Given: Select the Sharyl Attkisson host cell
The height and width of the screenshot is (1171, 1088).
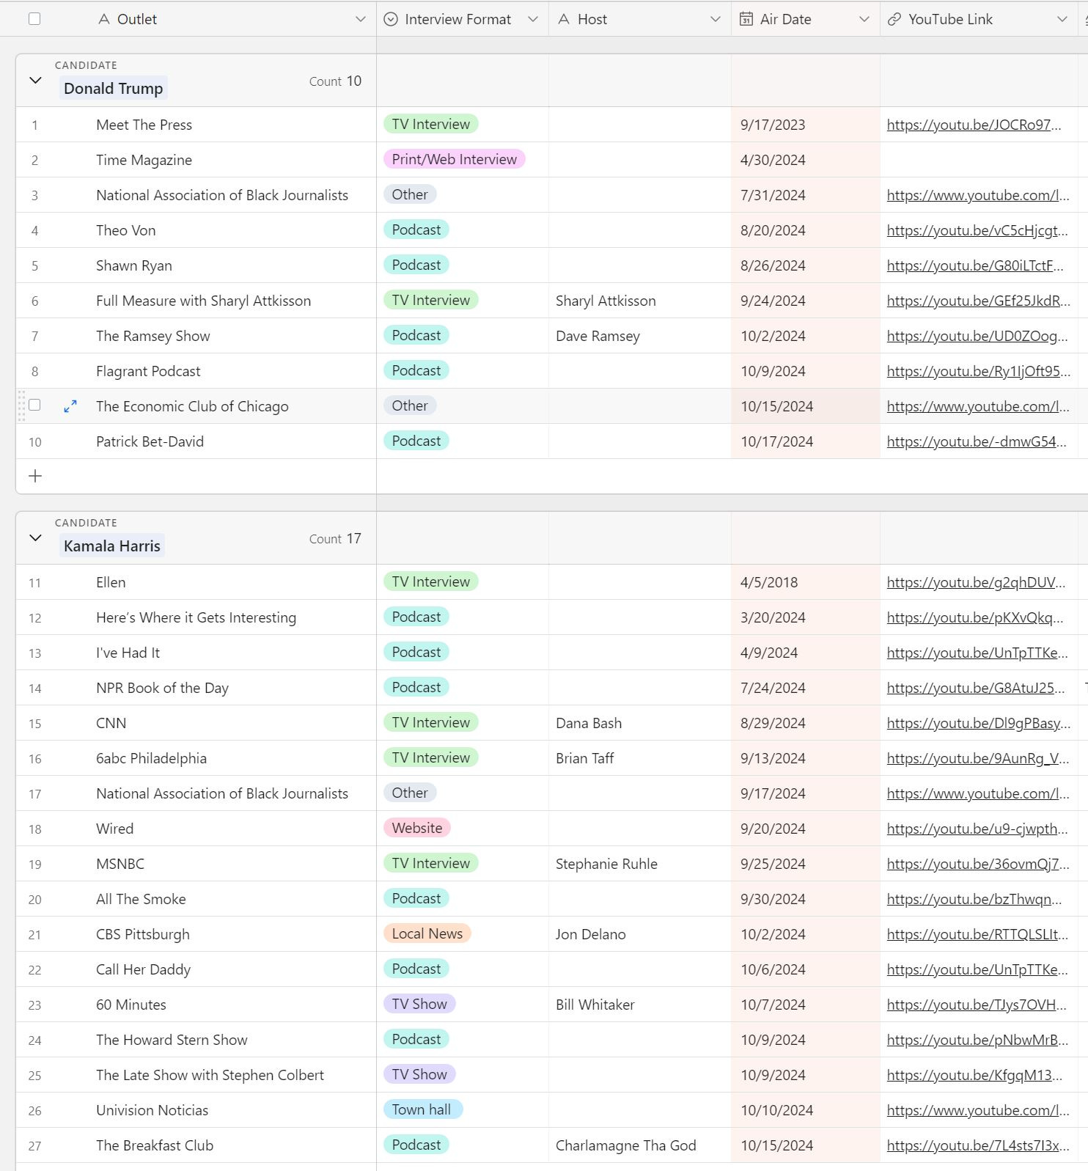Looking at the screenshot, I should point(640,301).
